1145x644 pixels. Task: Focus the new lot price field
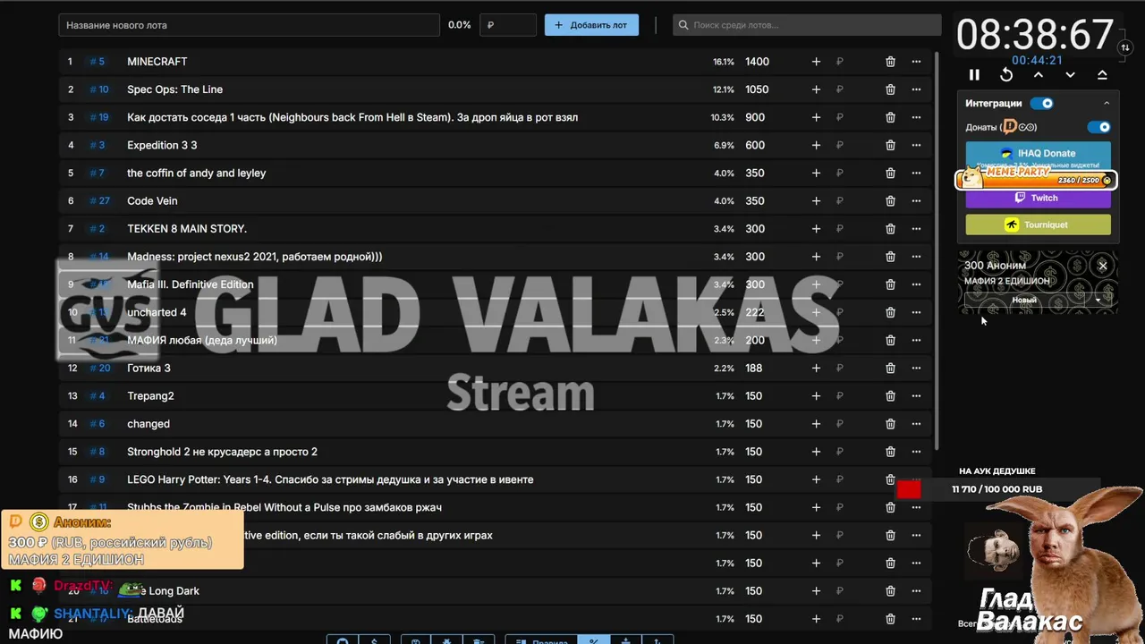point(508,25)
